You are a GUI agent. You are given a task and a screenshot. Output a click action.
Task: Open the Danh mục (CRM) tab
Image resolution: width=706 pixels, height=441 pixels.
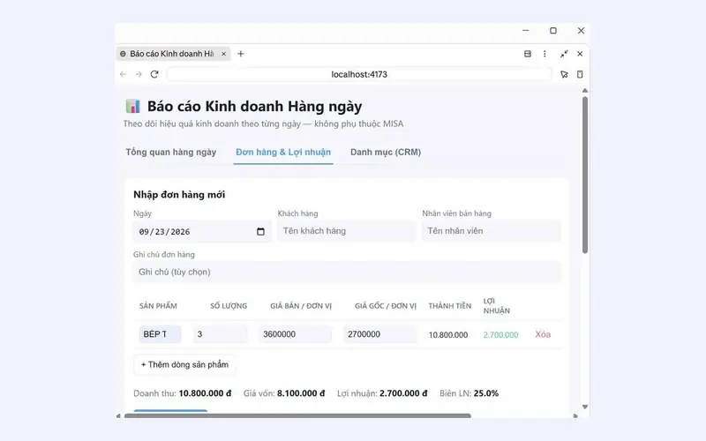tap(386, 152)
